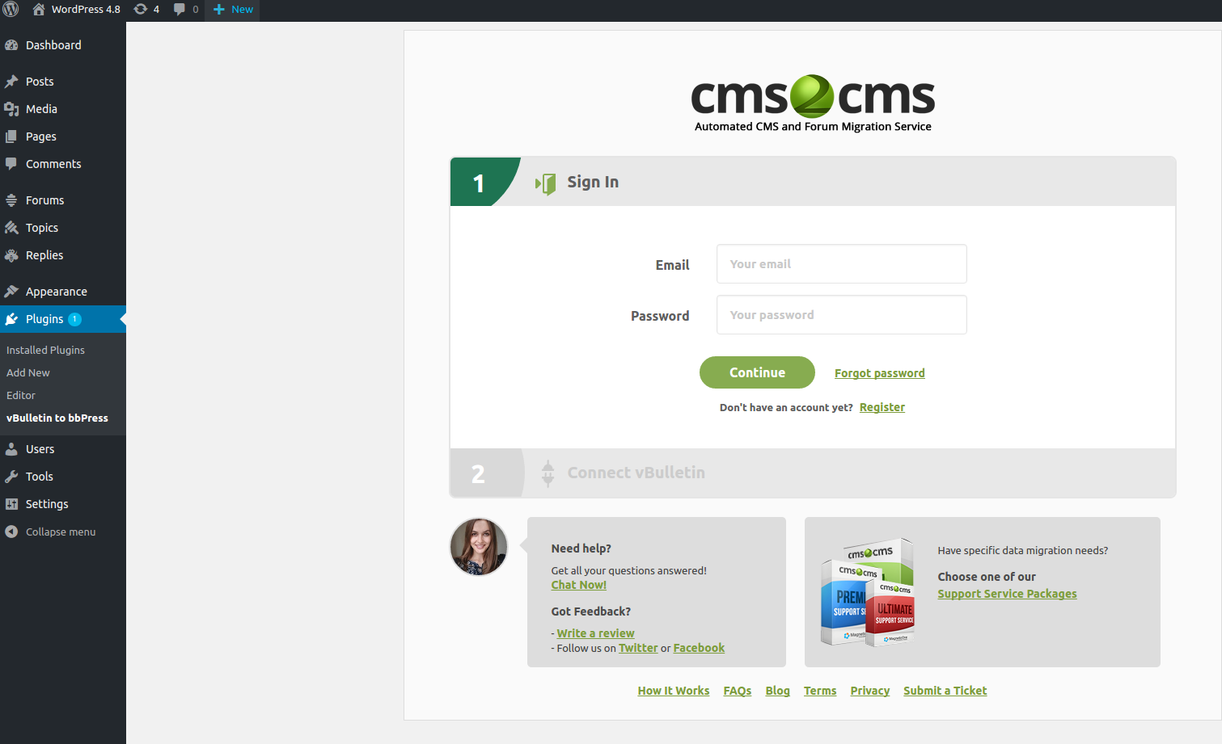Click the Forgot password link
This screenshot has height=744, width=1222.
880,373
